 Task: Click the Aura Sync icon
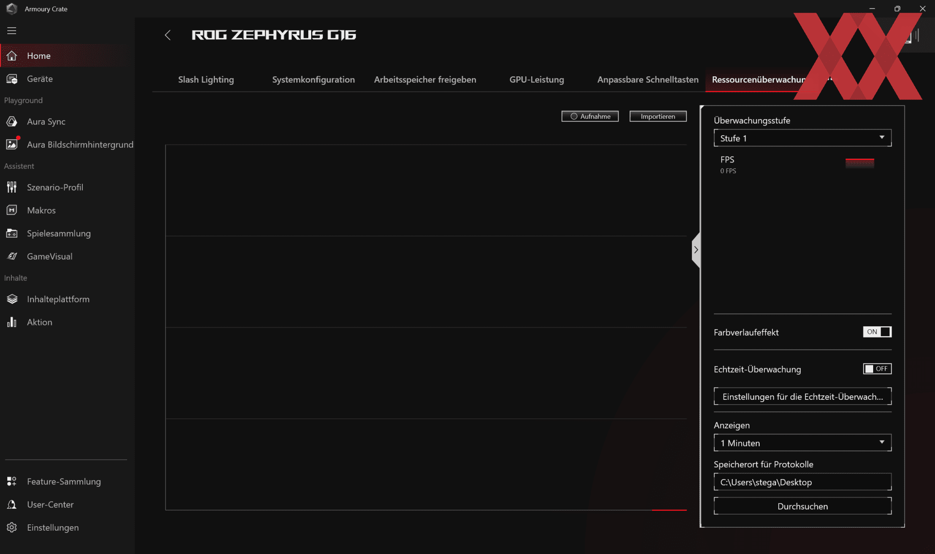[12, 122]
